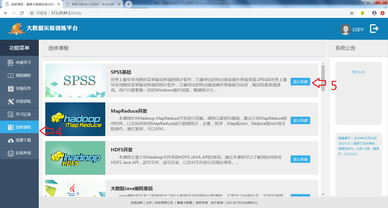Click the browser profile account icon
The width and height of the screenshot is (388, 208).
pyautogui.click(x=374, y=13)
